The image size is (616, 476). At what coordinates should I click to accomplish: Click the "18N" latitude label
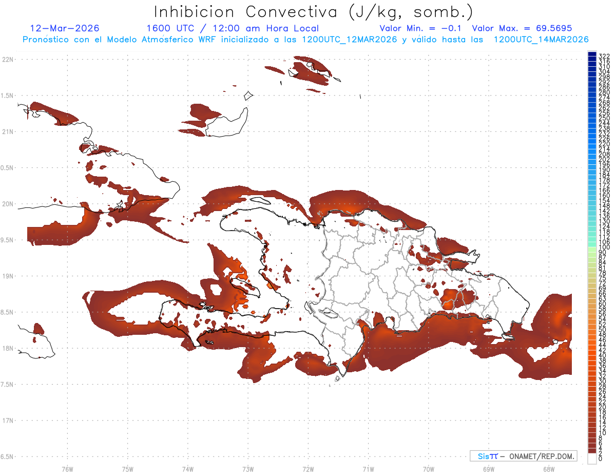point(8,349)
